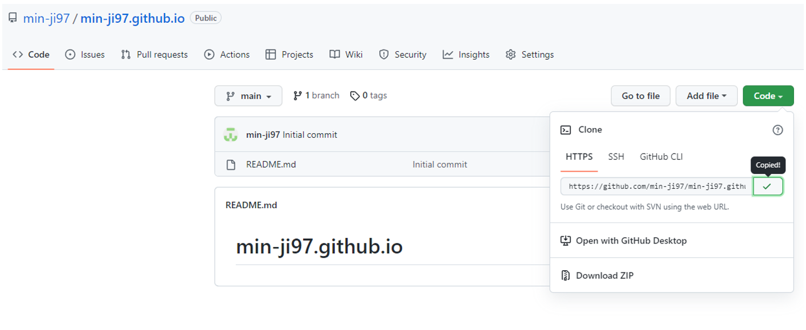Click Download ZIP option
This screenshot has height=330, width=806.
pos(604,275)
